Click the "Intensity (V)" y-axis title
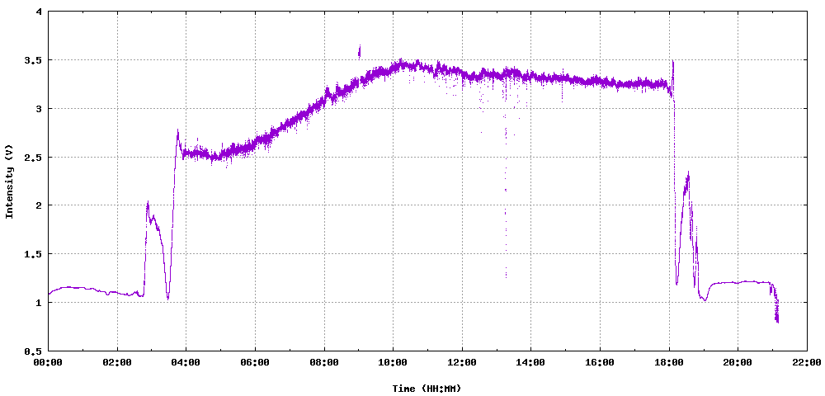This screenshot has width=825, height=396. [x=8, y=181]
